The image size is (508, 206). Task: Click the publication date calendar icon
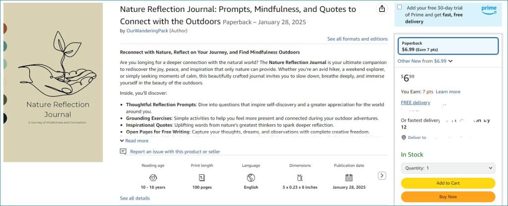349,177
